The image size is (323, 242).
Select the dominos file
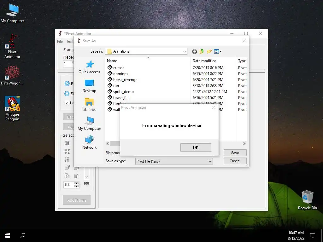pos(121,74)
